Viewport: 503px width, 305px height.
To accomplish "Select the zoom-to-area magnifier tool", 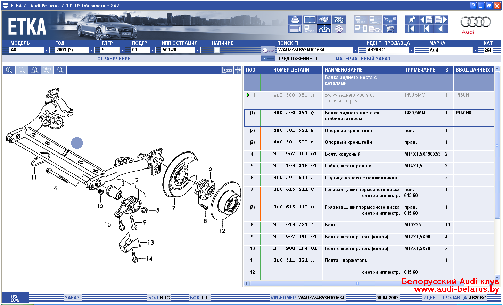I will click(34, 70).
